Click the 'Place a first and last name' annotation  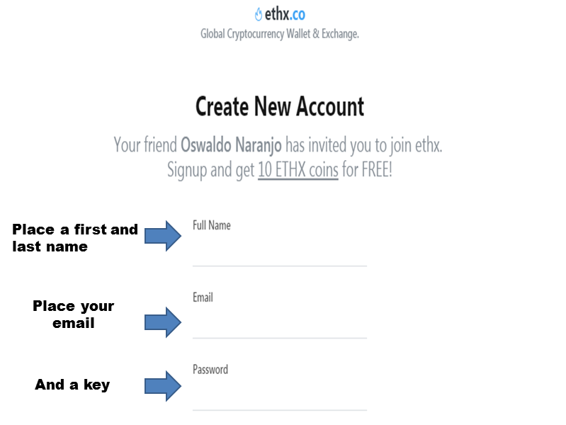click(75, 238)
